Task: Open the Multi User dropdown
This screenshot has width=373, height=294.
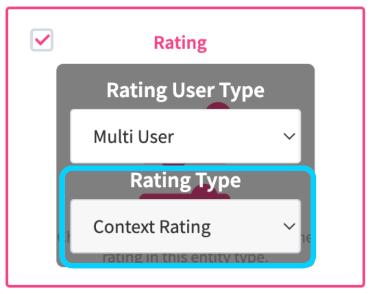Action: pyautogui.click(x=185, y=137)
